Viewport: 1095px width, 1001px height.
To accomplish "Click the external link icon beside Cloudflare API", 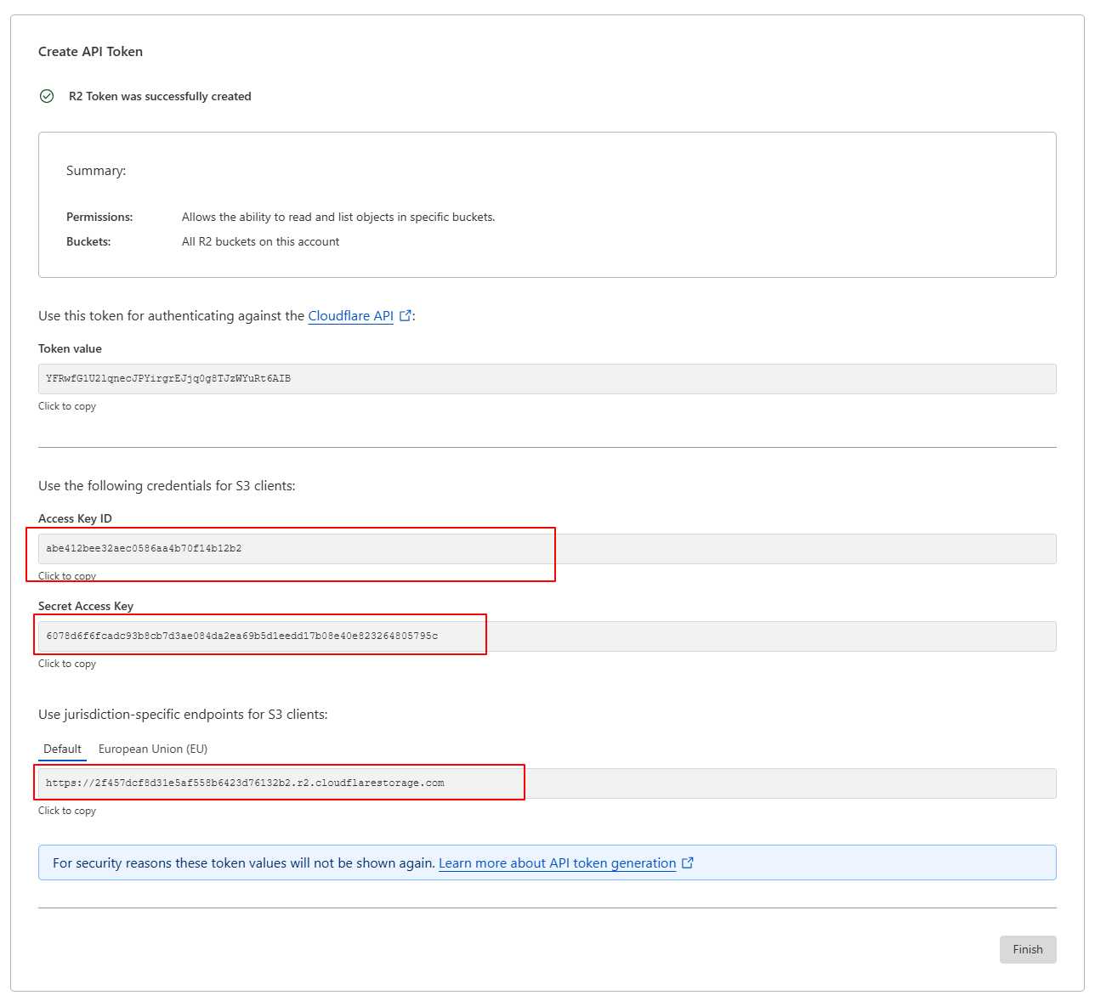I will click(406, 315).
